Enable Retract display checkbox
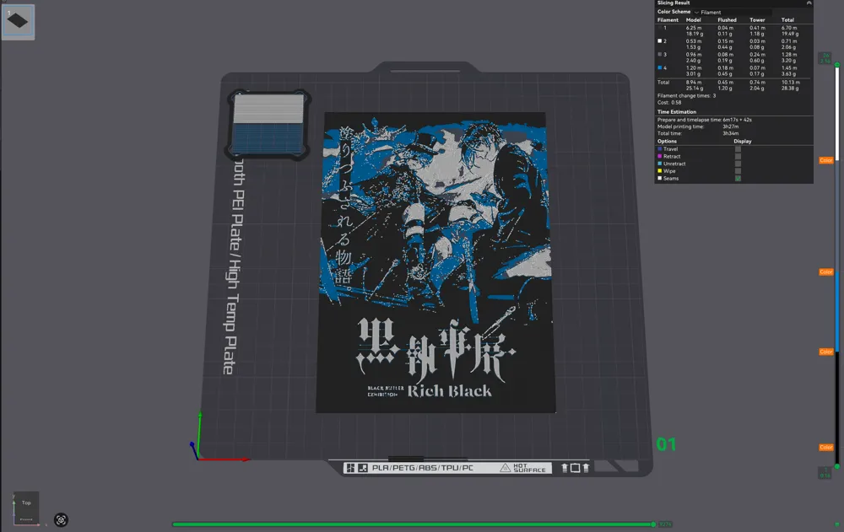 [x=738, y=157]
